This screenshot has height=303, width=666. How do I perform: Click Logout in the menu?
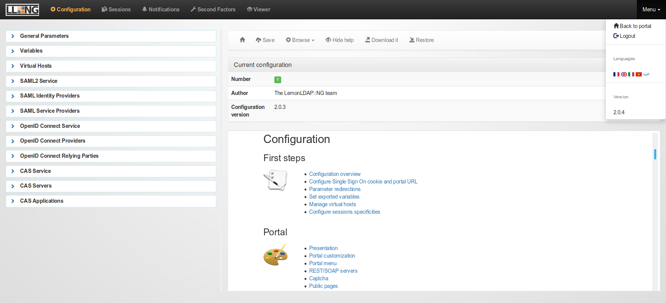point(624,36)
